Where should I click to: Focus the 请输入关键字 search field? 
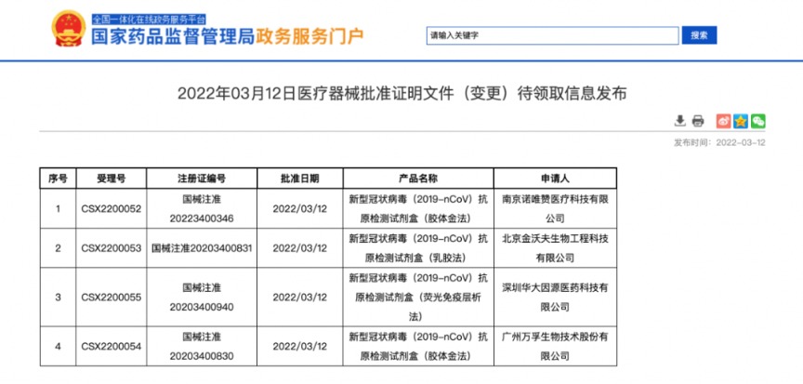click(x=553, y=35)
